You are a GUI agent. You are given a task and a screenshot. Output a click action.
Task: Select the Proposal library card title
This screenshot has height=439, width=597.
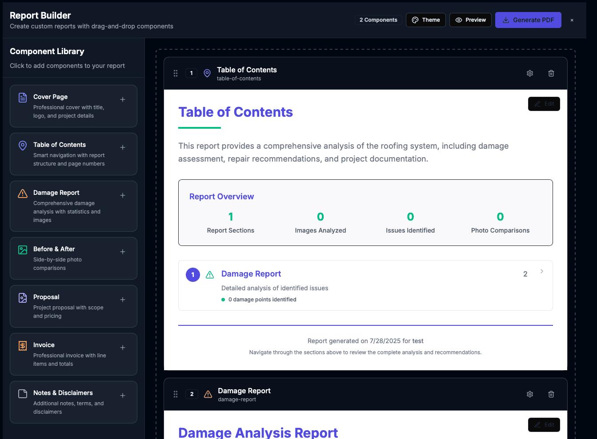coord(46,297)
